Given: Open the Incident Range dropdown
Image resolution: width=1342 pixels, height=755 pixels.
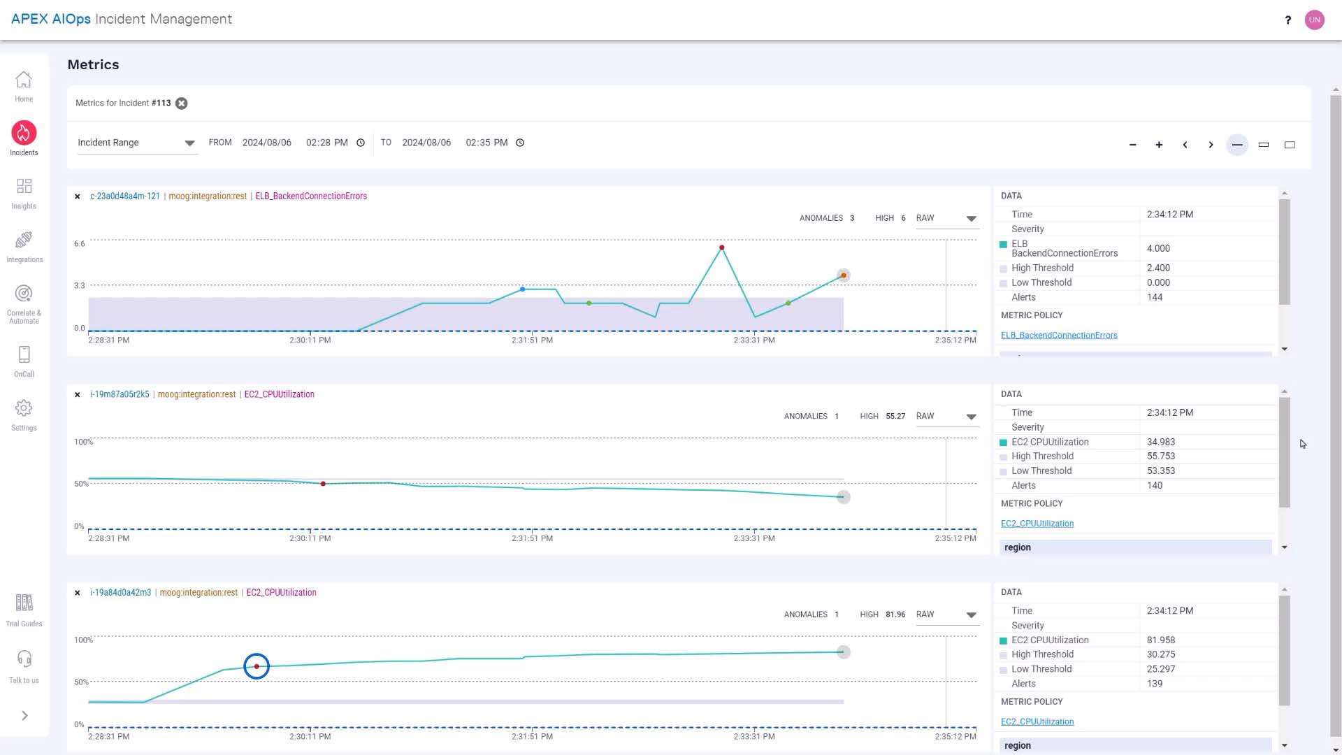Looking at the screenshot, I should tap(136, 143).
